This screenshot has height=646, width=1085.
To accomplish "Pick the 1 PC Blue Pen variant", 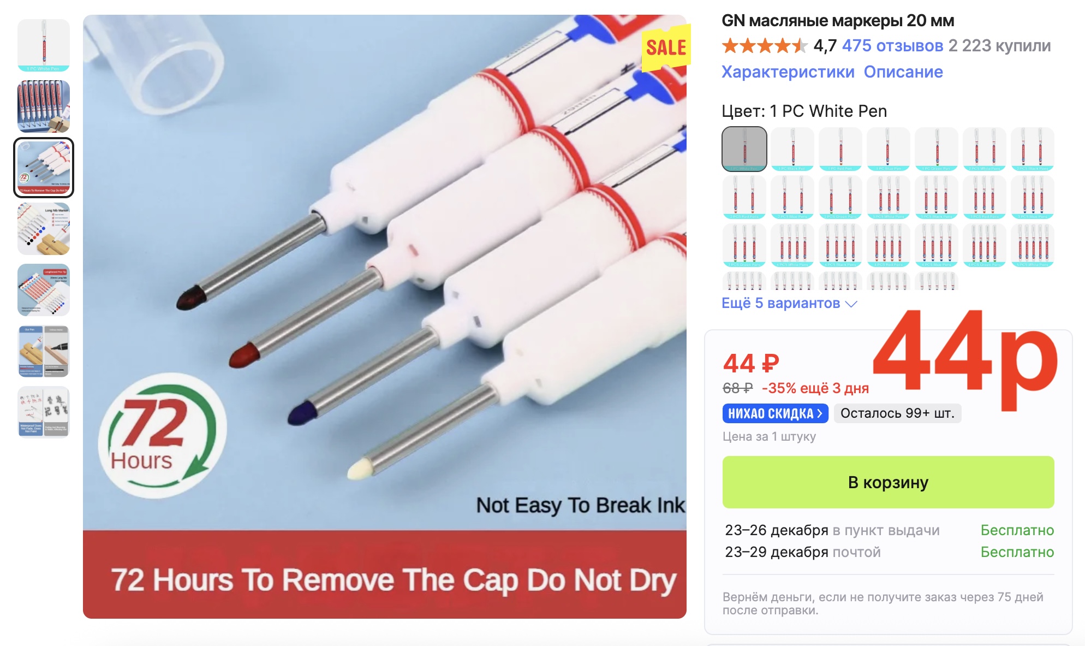I will pyautogui.click(x=889, y=149).
